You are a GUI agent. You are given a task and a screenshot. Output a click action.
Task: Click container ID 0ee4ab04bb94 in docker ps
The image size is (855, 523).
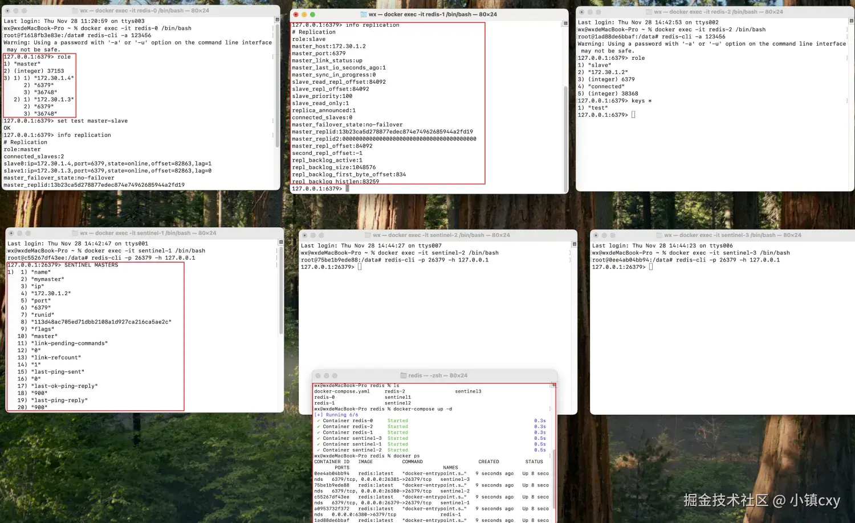click(x=332, y=473)
